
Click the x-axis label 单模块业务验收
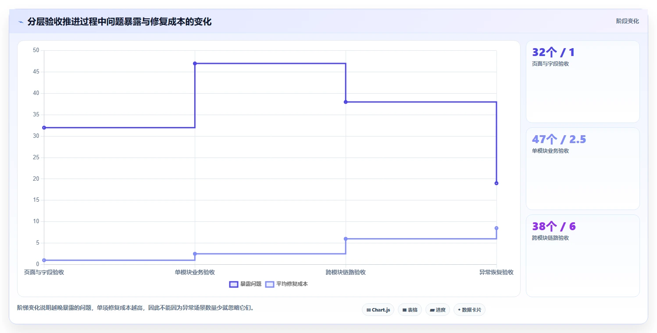click(195, 272)
